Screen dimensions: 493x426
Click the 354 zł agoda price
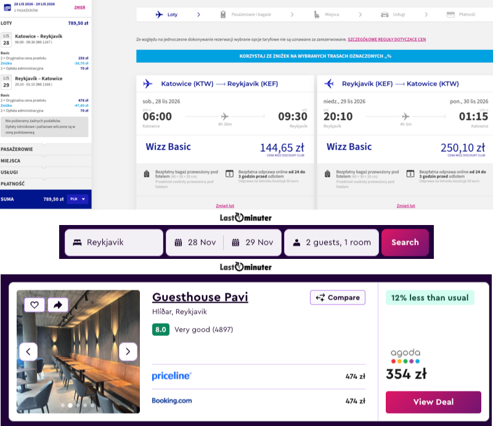coord(406,374)
